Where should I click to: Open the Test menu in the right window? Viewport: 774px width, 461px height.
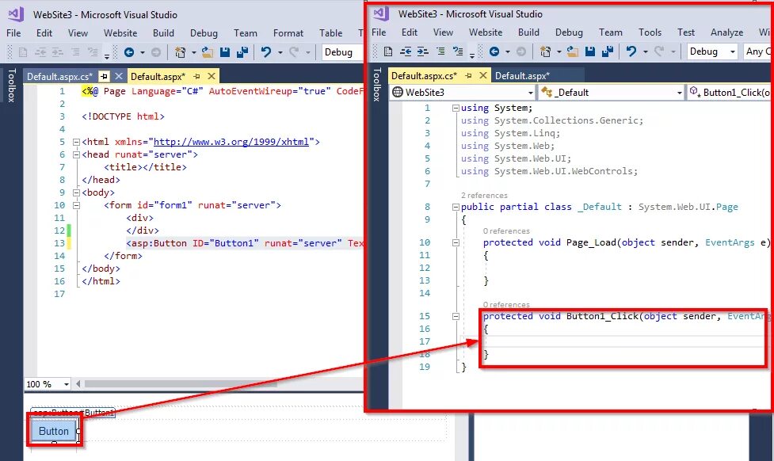coord(685,32)
